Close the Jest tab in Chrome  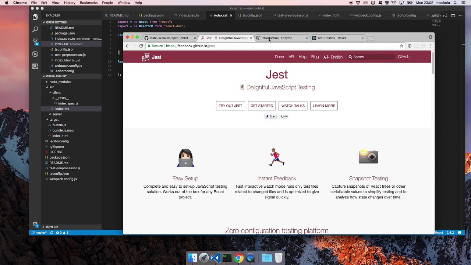251,38
